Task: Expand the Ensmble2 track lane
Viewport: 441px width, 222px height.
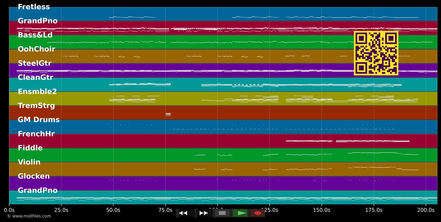Action: (37, 91)
